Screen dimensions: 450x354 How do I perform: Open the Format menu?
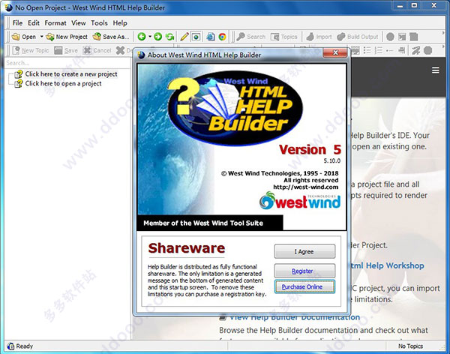tap(55, 23)
